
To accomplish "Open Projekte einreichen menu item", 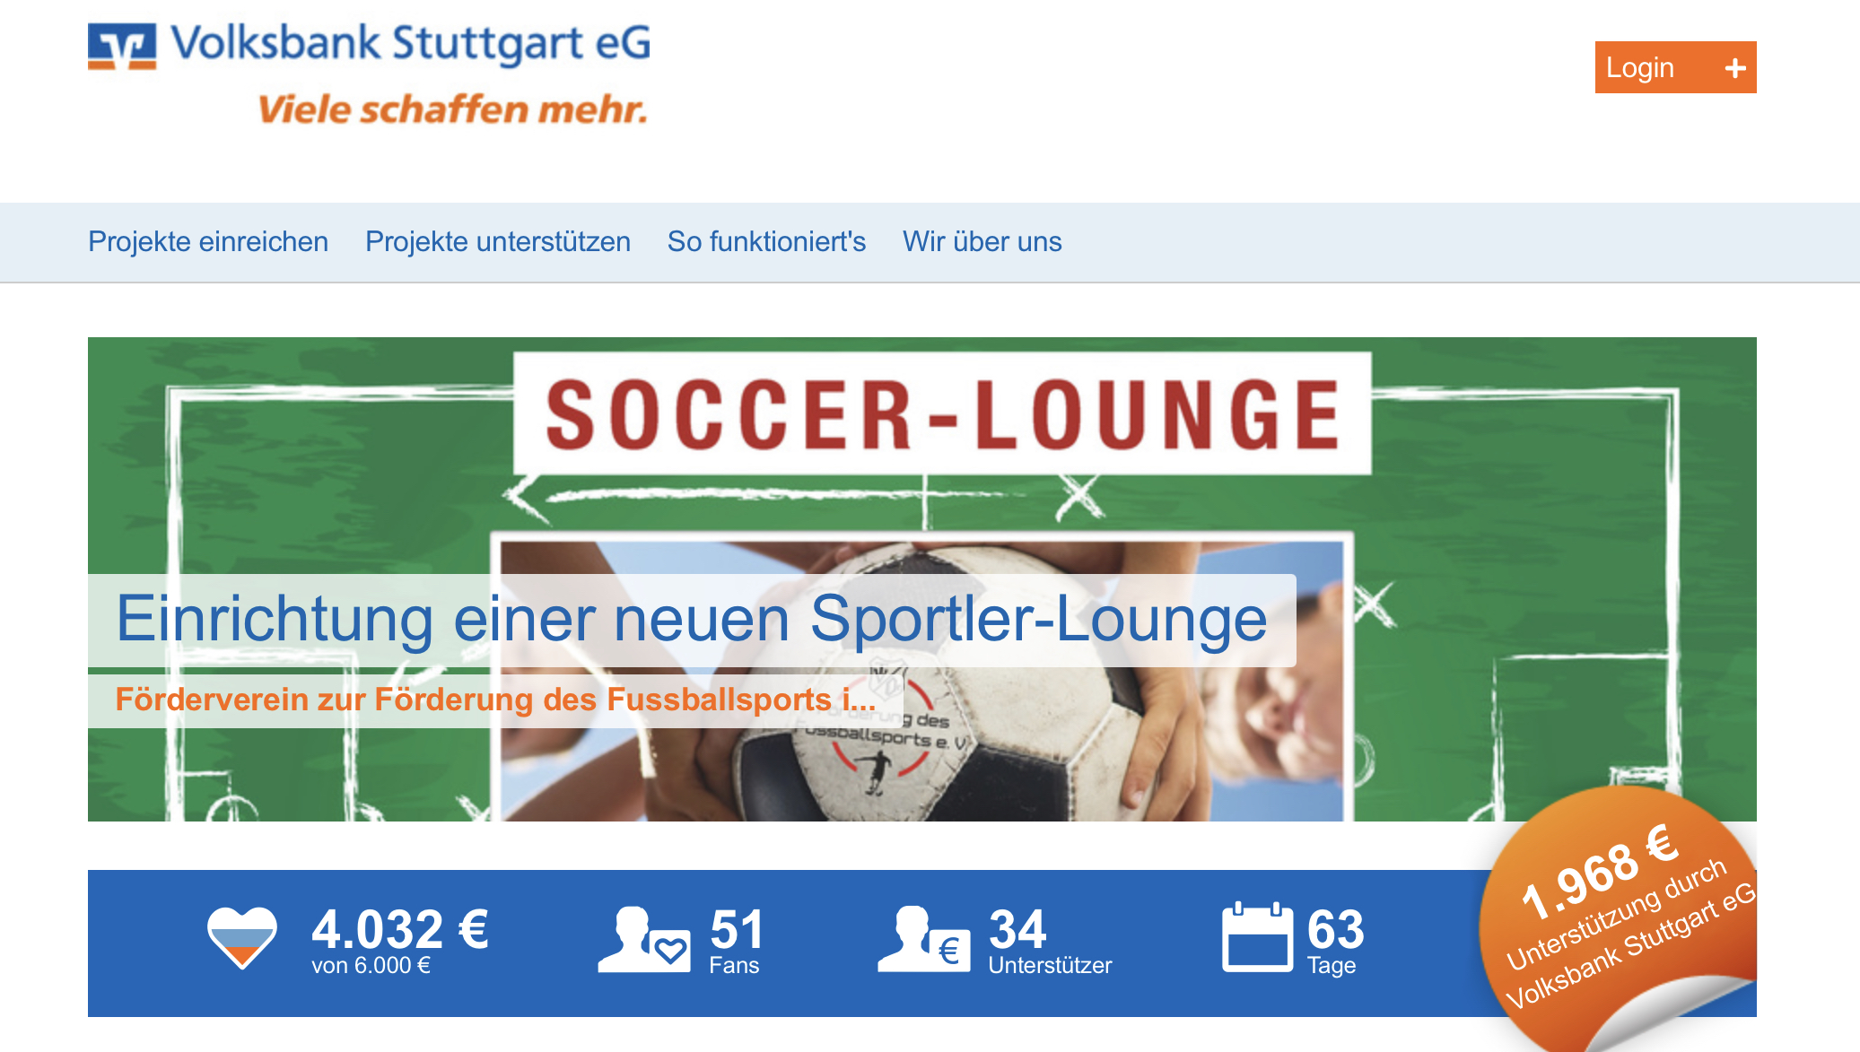I will (208, 242).
